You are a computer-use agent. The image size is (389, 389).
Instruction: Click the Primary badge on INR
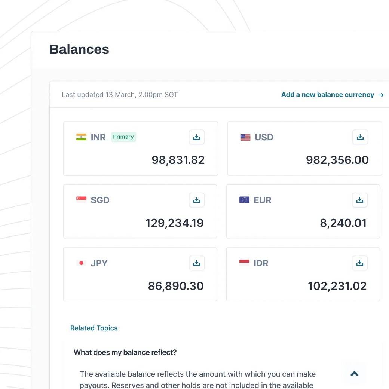[123, 137]
